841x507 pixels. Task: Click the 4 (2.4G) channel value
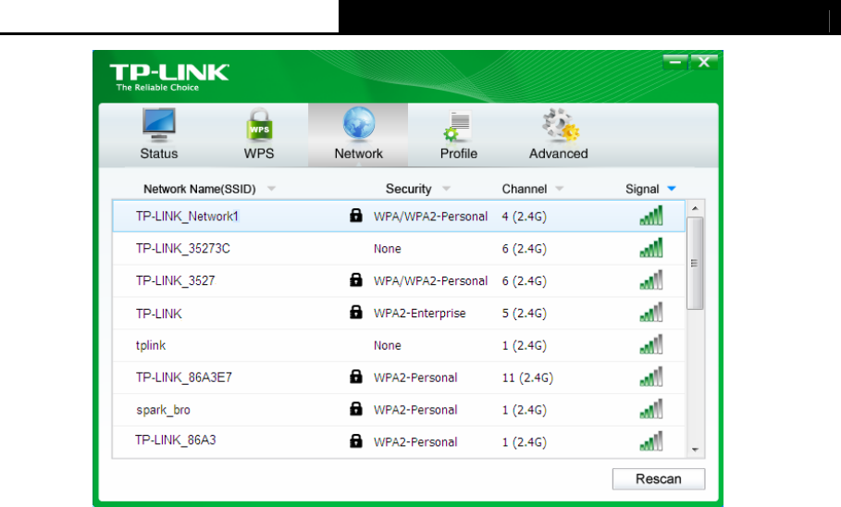coord(524,216)
